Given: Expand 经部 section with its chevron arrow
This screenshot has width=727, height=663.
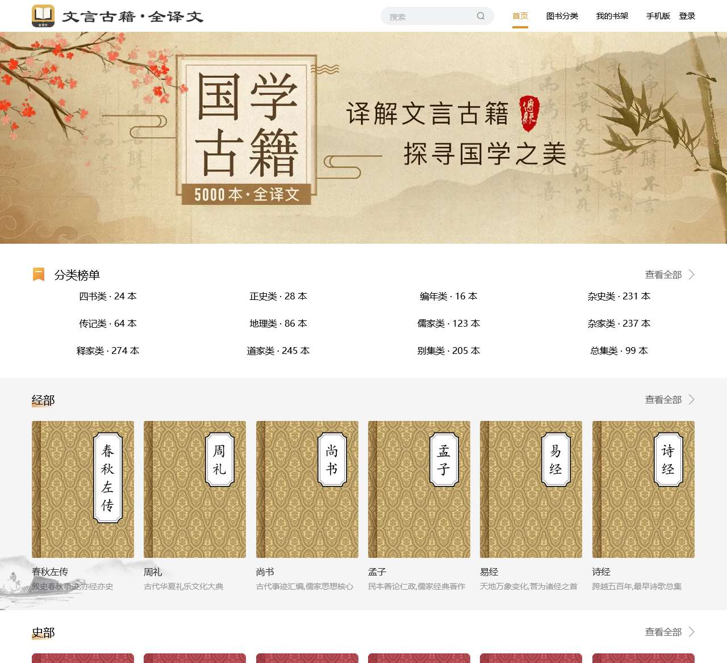Looking at the screenshot, I should click(x=691, y=399).
